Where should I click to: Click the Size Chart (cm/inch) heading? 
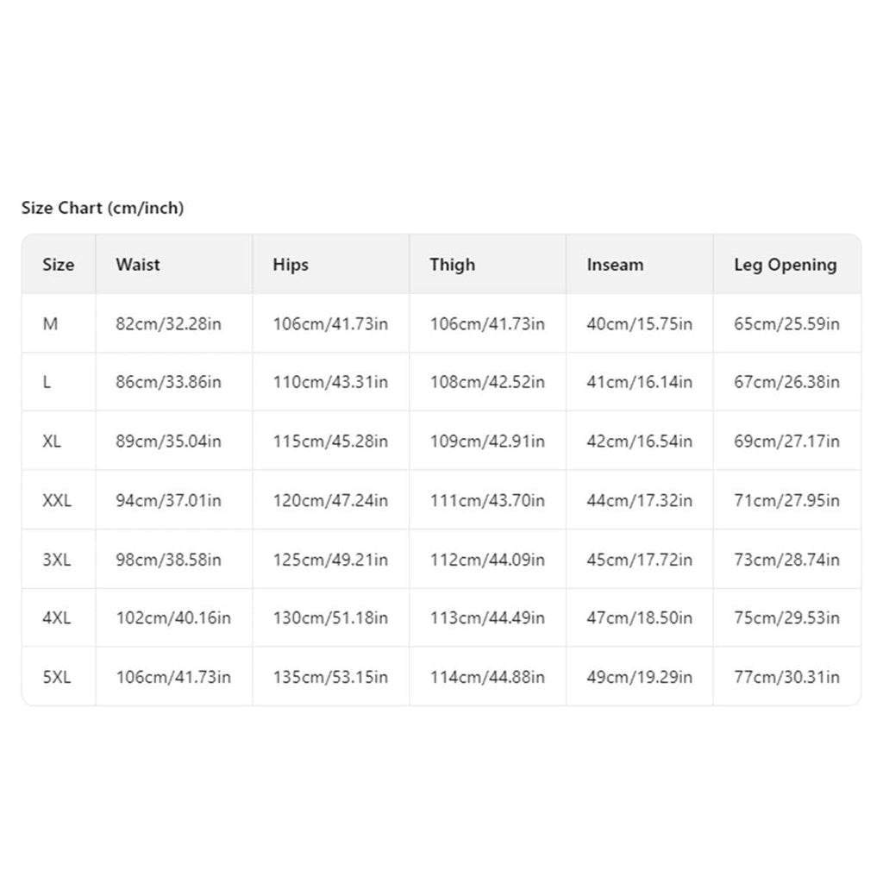pos(103,208)
